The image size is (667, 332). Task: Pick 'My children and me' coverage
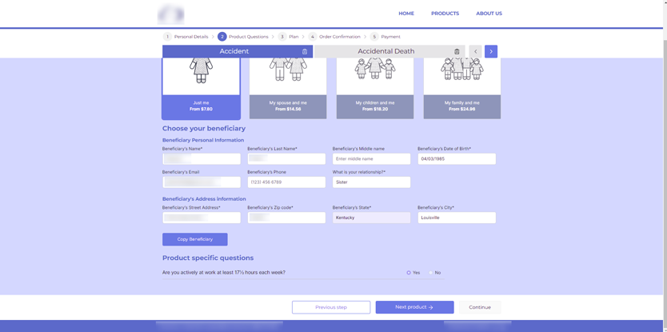click(375, 90)
